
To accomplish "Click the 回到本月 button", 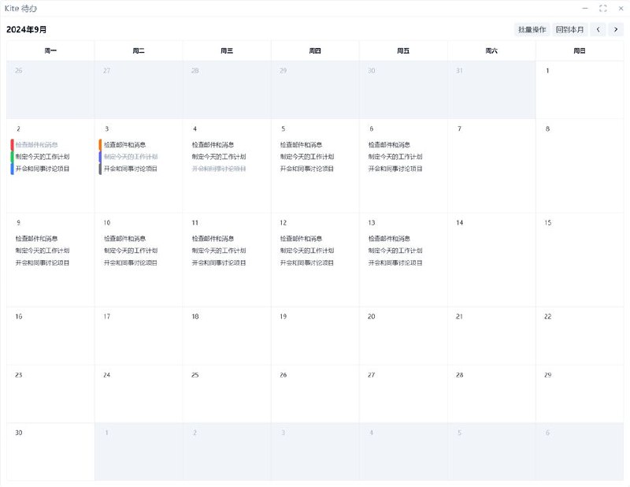I will pos(569,30).
